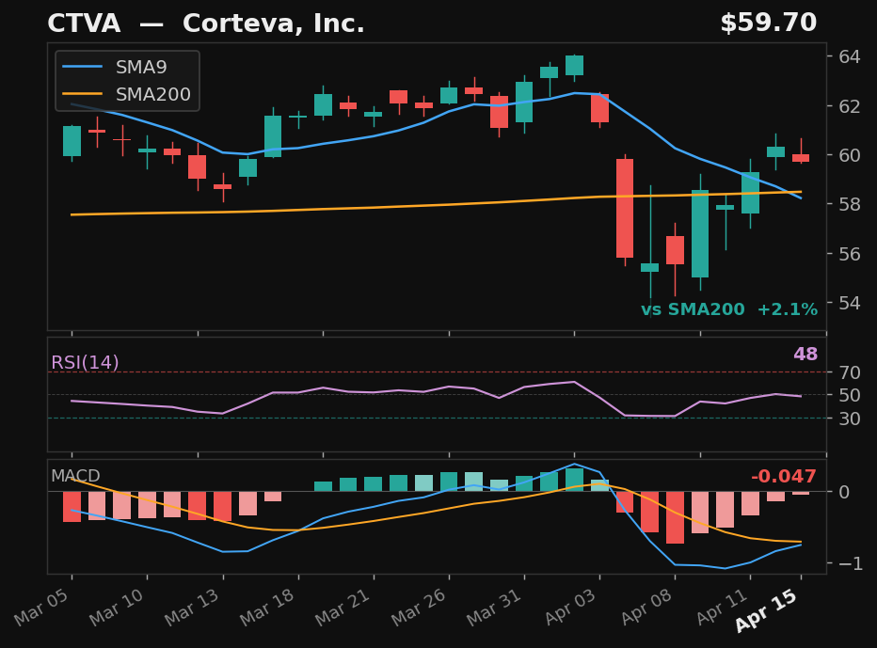This screenshot has height=648, width=877.
Task: Click the RSI 50 axis label
Action: (x=849, y=395)
